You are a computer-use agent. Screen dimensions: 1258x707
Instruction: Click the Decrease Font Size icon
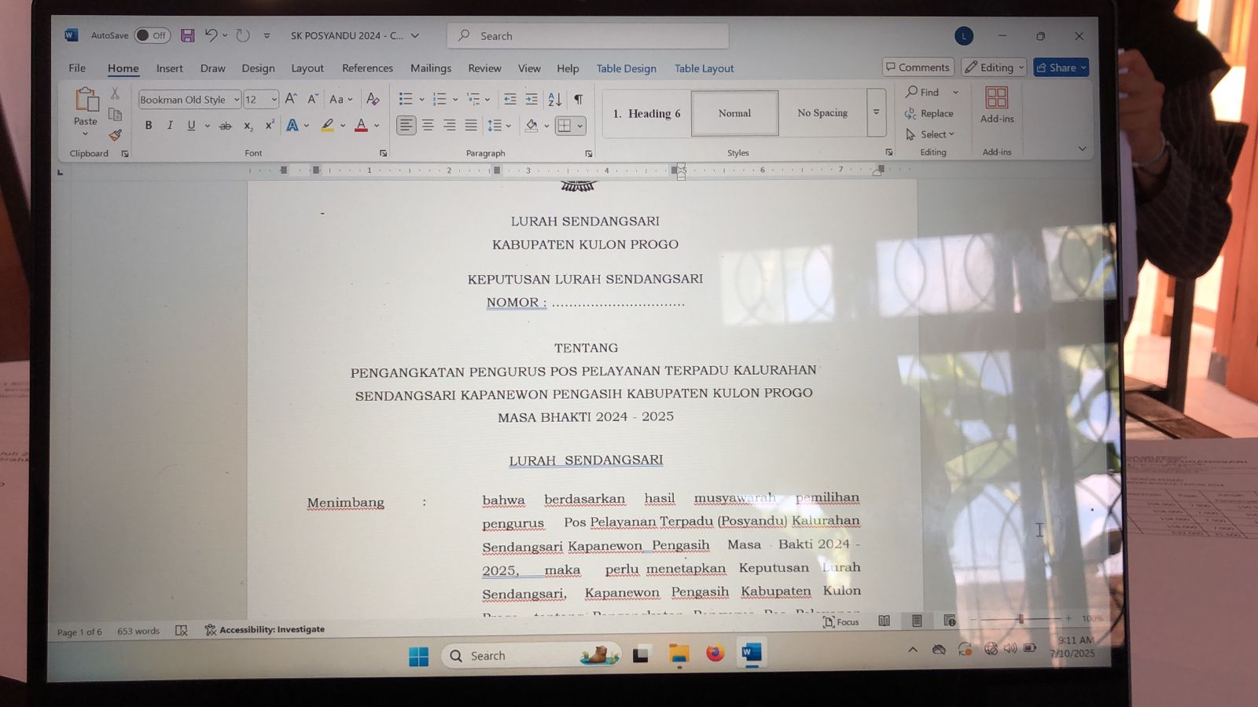[x=312, y=99]
